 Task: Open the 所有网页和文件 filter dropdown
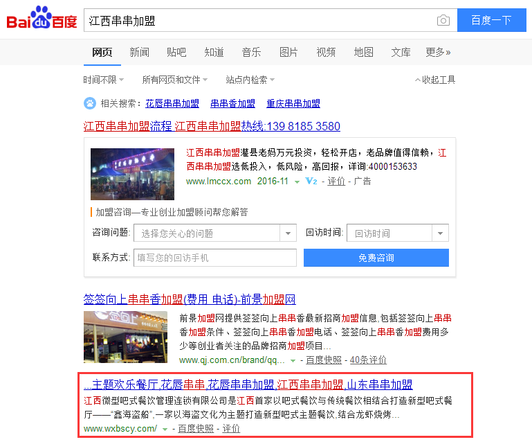[x=175, y=80]
